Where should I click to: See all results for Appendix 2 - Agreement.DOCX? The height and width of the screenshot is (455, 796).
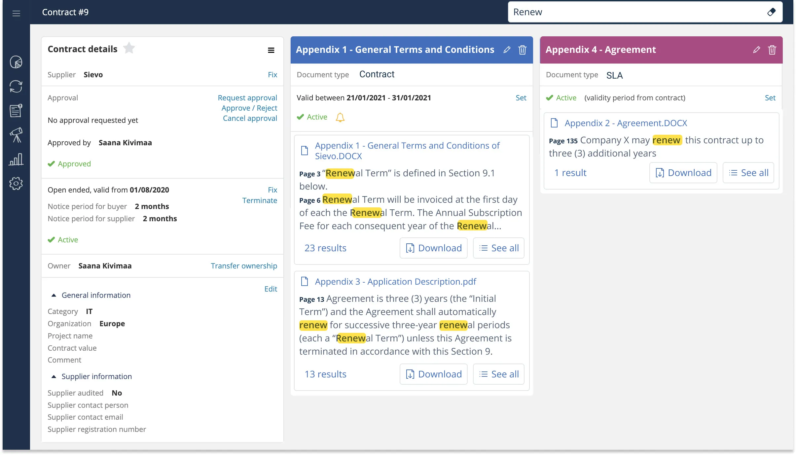(x=748, y=173)
